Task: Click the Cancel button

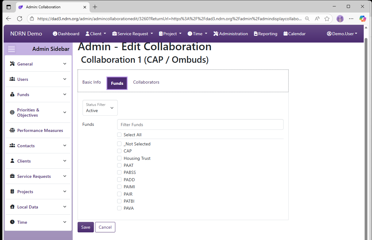Action: (x=105, y=227)
